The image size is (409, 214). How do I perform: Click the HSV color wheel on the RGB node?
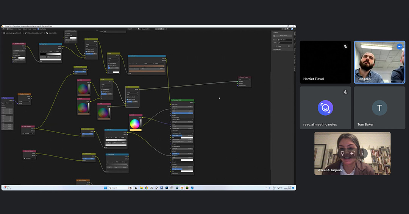134,124
